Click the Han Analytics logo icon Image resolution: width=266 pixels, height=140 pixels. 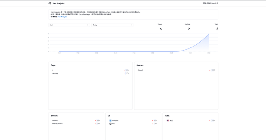click(49, 3)
